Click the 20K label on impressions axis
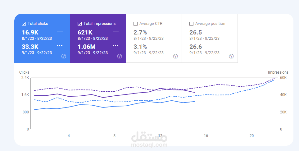The image size is (299, 151). click(x=283, y=112)
